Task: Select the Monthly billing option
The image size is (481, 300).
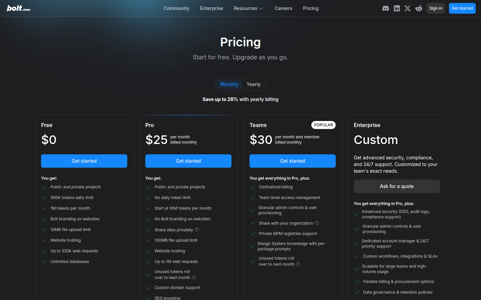Action: (x=229, y=84)
